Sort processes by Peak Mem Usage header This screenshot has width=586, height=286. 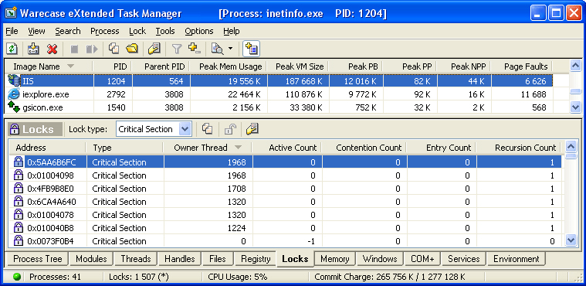228,66
